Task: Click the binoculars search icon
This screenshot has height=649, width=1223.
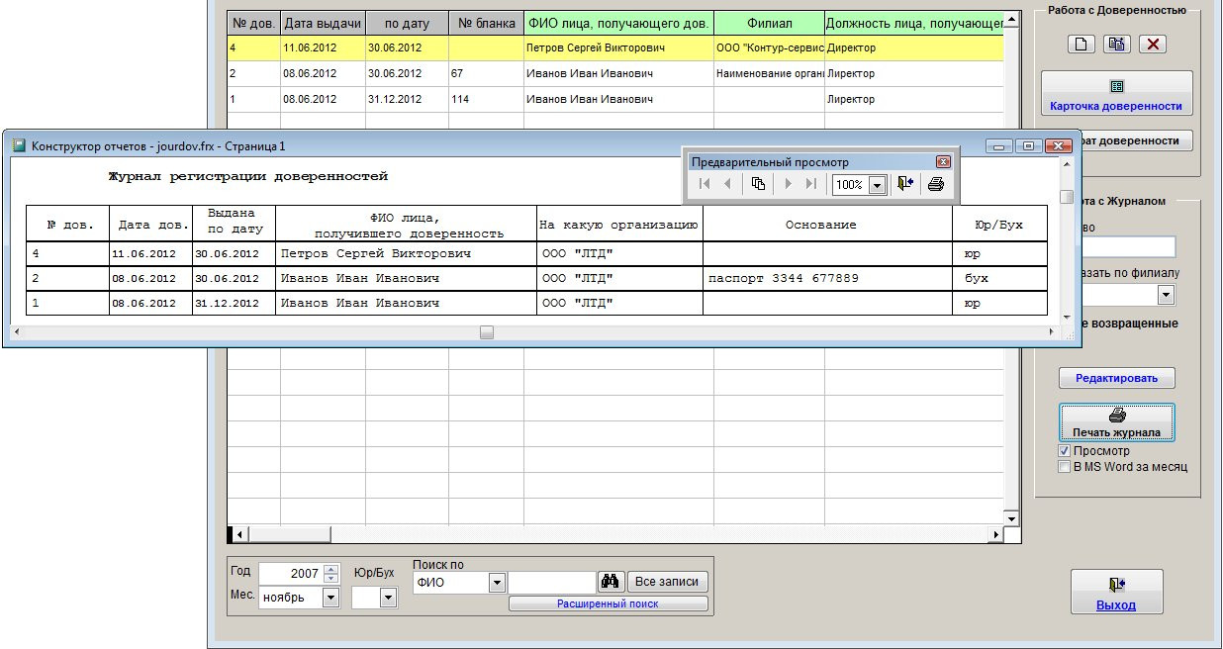Action: tap(611, 583)
